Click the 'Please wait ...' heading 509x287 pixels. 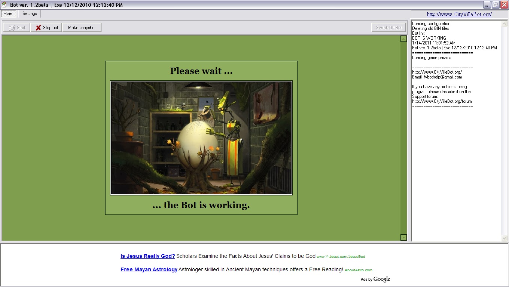click(201, 71)
